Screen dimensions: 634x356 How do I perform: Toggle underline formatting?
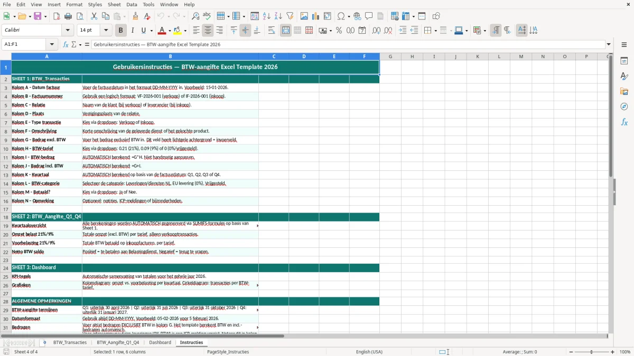pyautogui.click(x=144, y=31)
